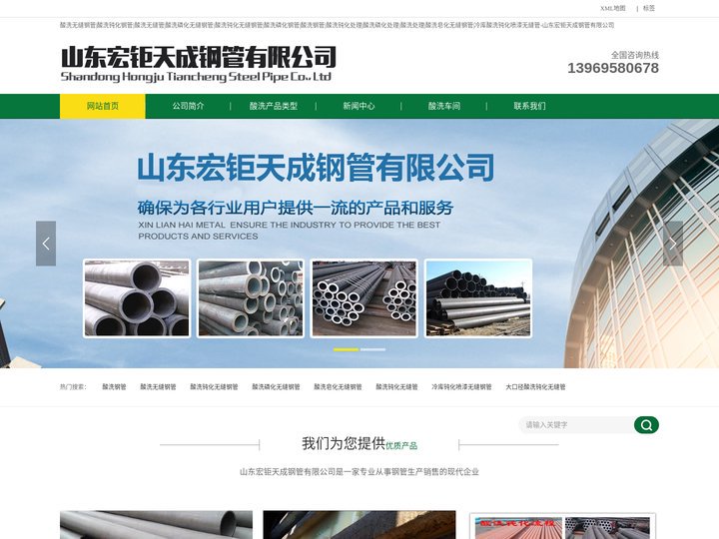Click the fourth banner pipe thumbnail
This screenshot has width=719, height=539.
click(x=478, y=298)
